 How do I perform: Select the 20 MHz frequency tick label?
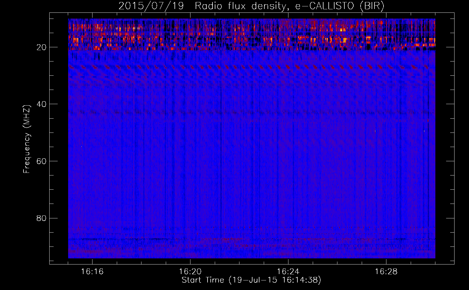pyautogui.click(x=42, y=47)
